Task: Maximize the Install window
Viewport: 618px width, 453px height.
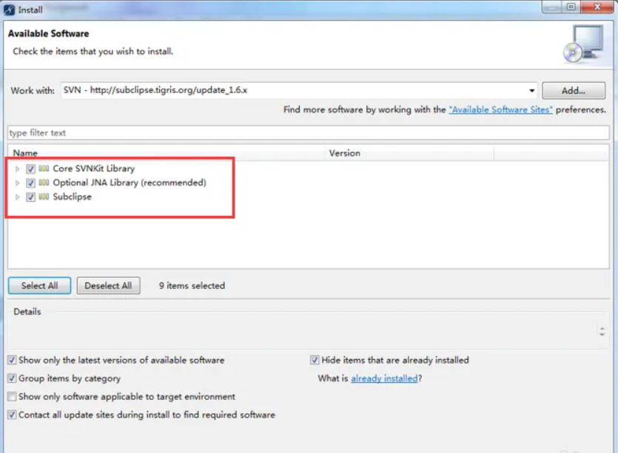Action: pos(571,7)
